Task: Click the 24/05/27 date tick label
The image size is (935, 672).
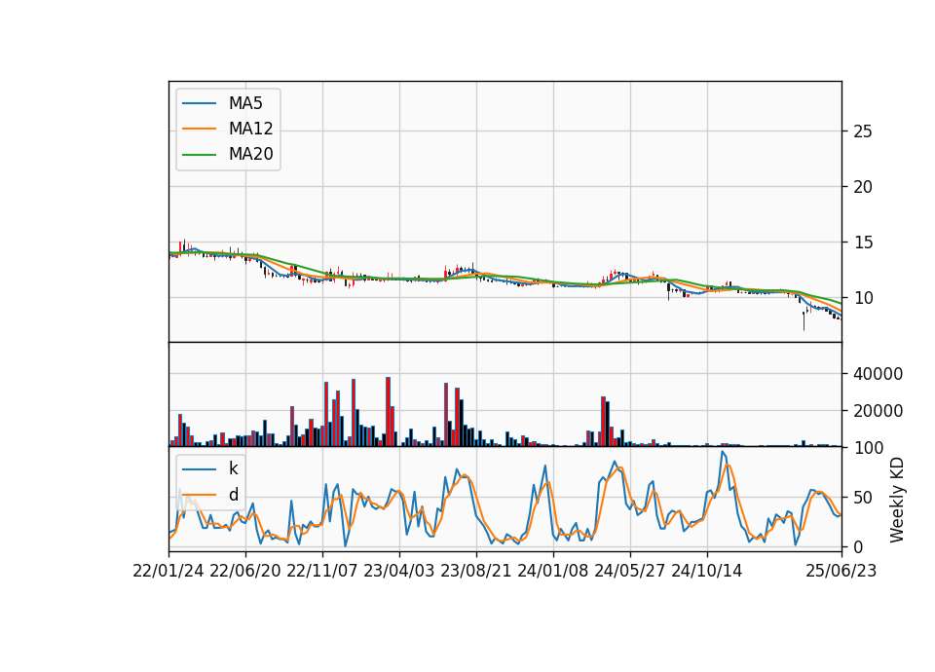Action: [630, 571]
